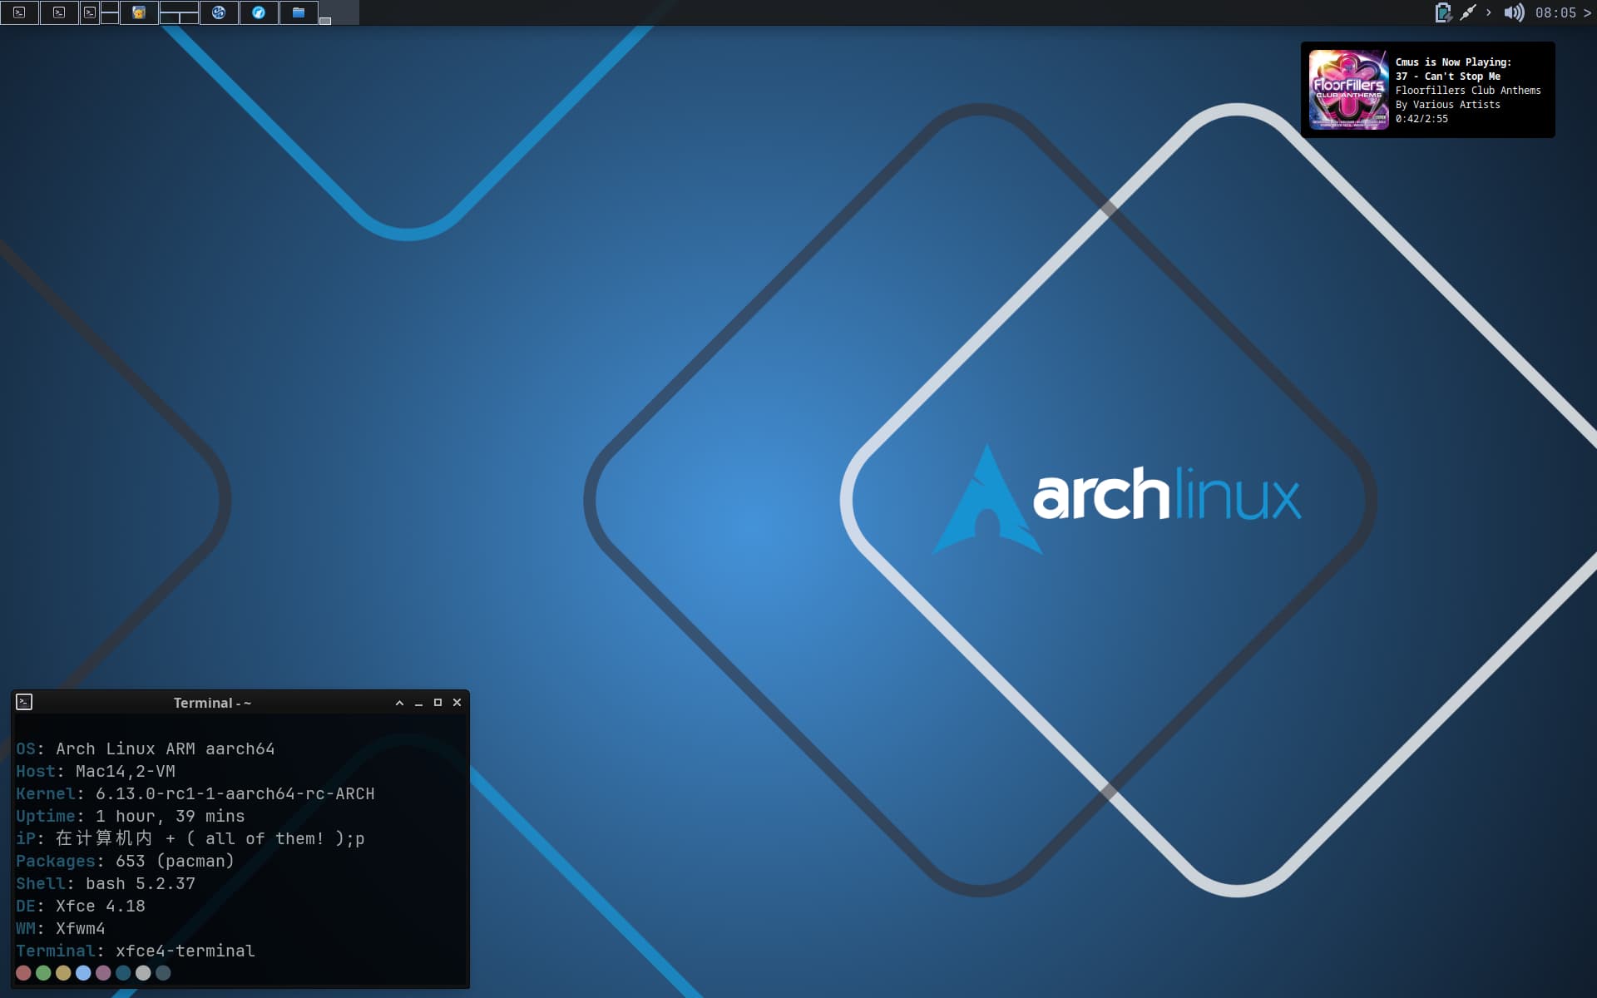Viewport: 1597px width, 998px height.
Task: Switch to the first terminal workspace in the pager
Action: (19, 12)
